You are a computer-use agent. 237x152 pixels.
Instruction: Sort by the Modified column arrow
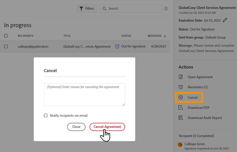[x=165, y=36]
